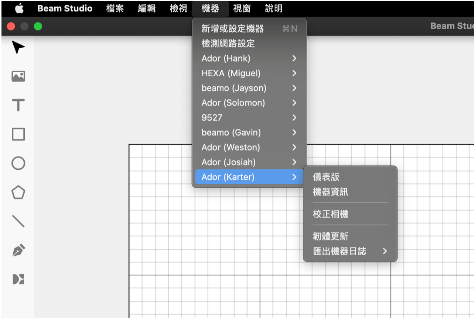Viewport: 475px width, 318px height.
Task: Open the Apple menu
Action: pos(19,8)
